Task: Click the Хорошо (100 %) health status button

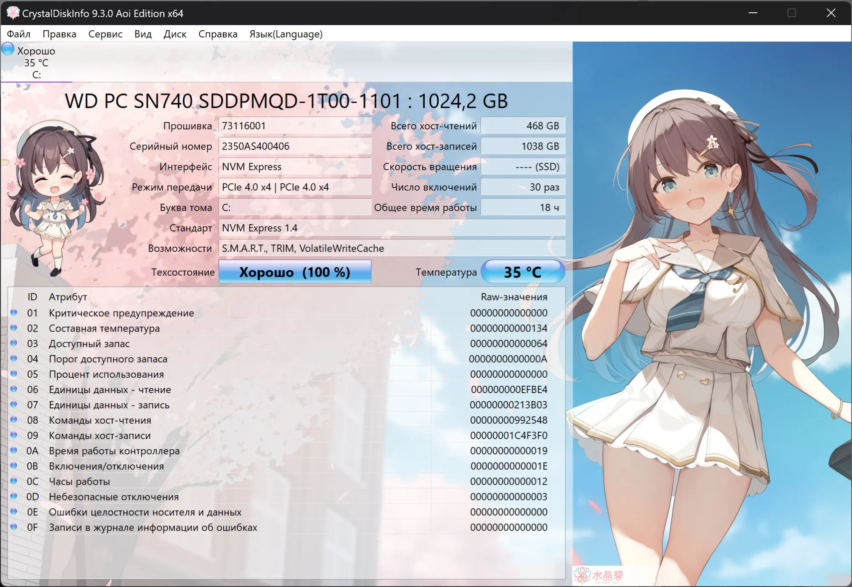Action: click(x=295, y=272)
